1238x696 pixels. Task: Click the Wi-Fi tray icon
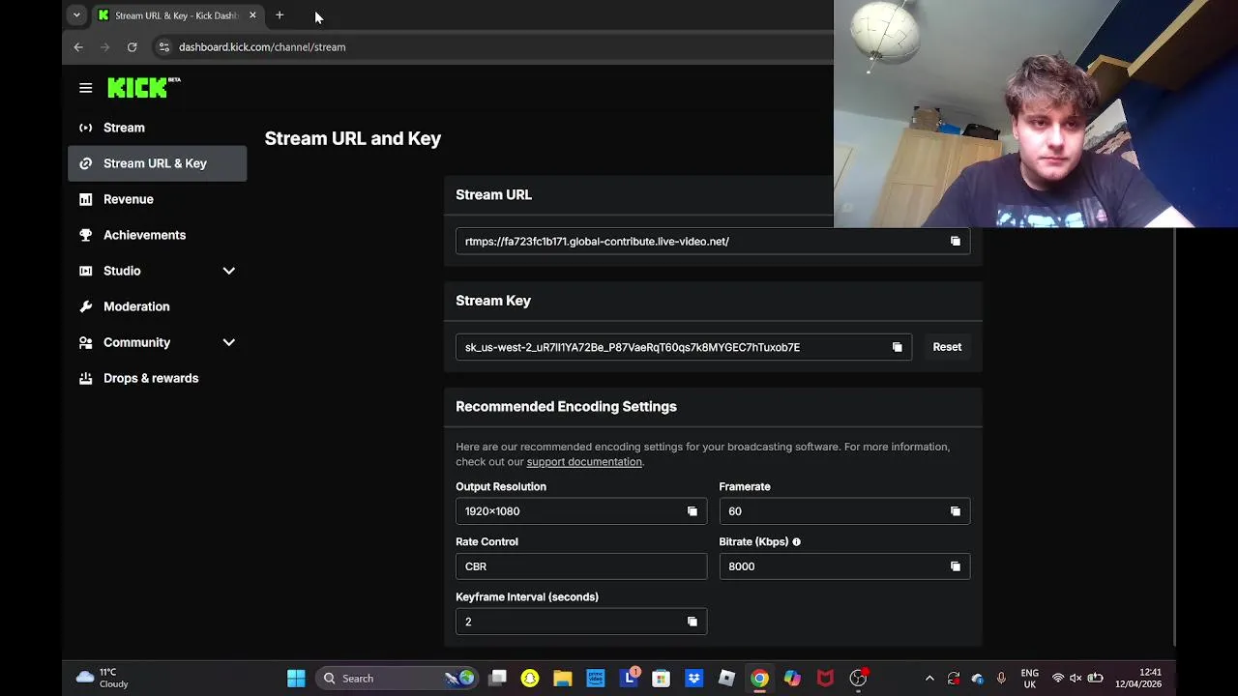tap(1057, 679)
